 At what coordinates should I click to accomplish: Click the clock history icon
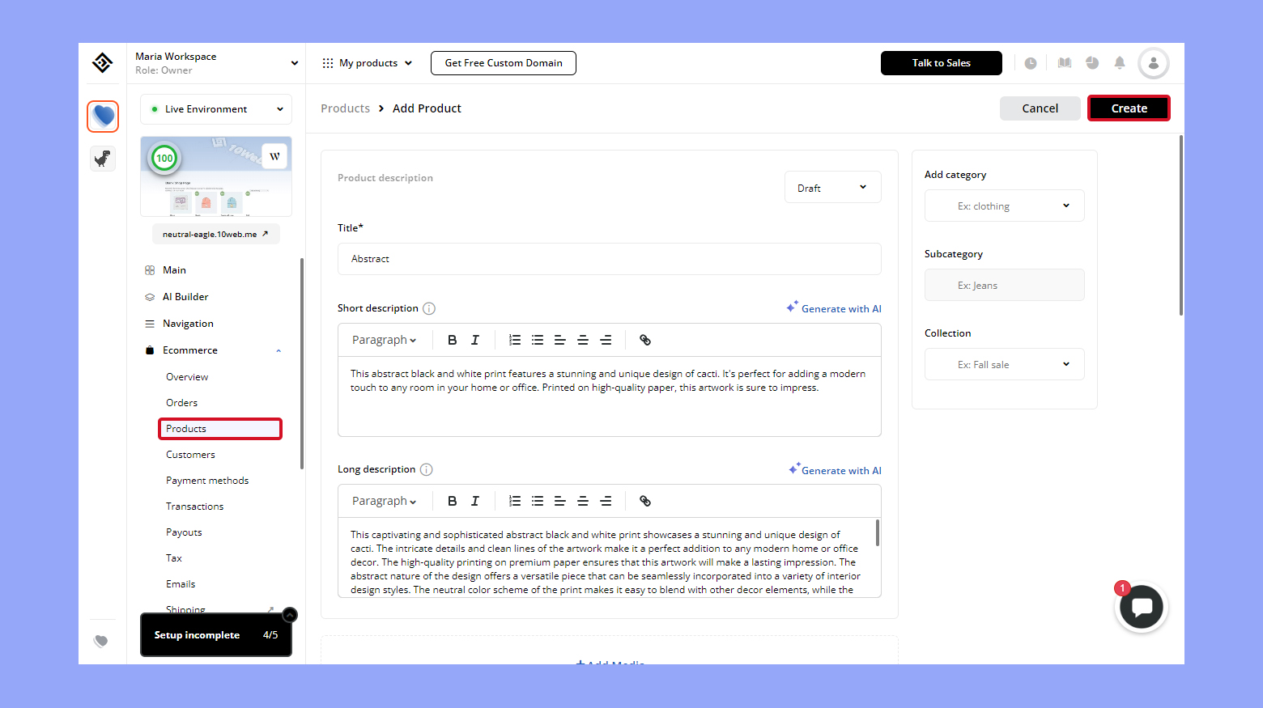point(1030,63)
